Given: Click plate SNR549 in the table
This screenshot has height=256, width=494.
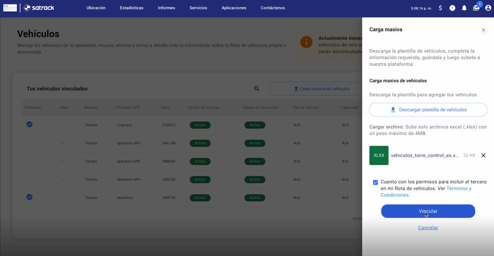Looking at the screenshot, I should [169, 161].
